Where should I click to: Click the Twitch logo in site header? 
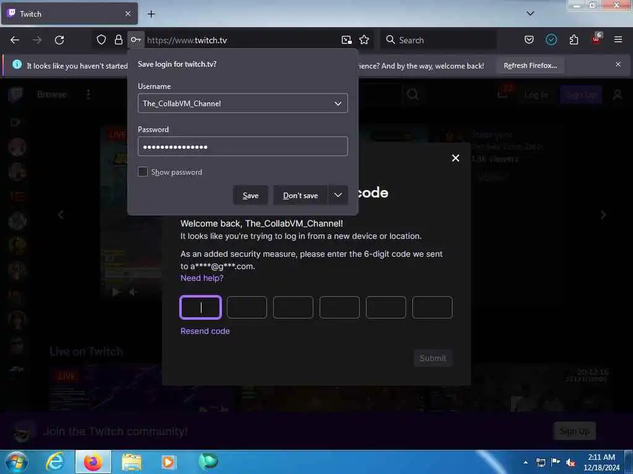(15, 94)
